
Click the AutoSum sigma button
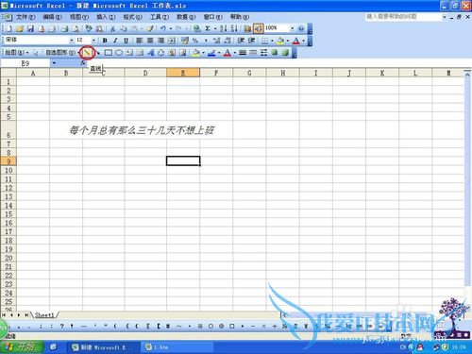tap(208, 28)
